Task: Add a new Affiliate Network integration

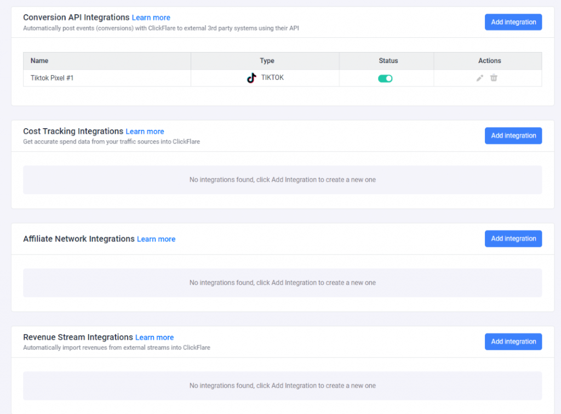Action: point(513,238)
